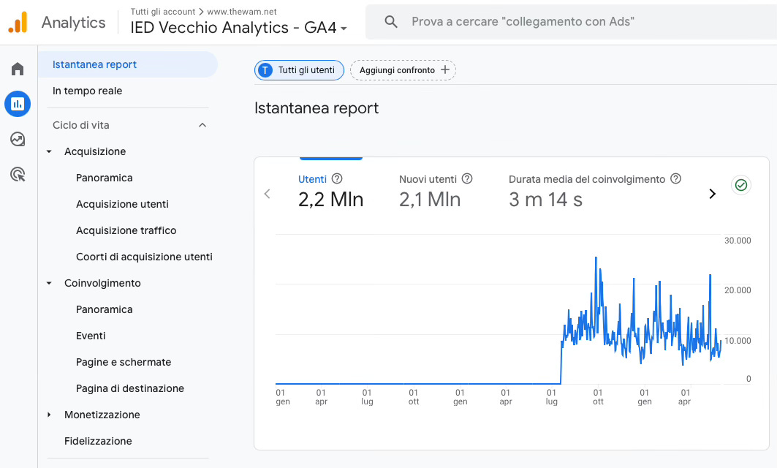The width and height of the screenshot is (777, 468).
Task: Open Pagina di destinazione report
Action: (130, 388)
